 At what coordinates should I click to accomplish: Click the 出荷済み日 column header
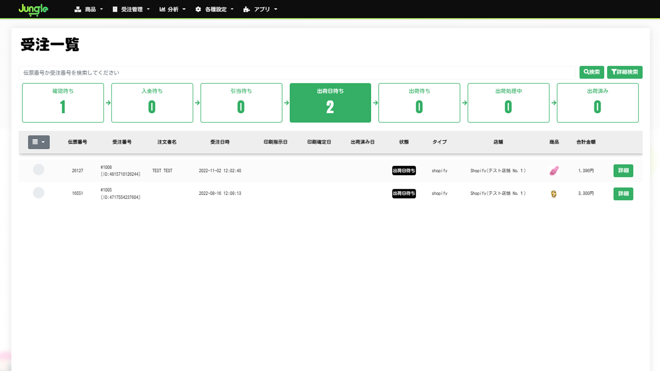pos(363,142)
